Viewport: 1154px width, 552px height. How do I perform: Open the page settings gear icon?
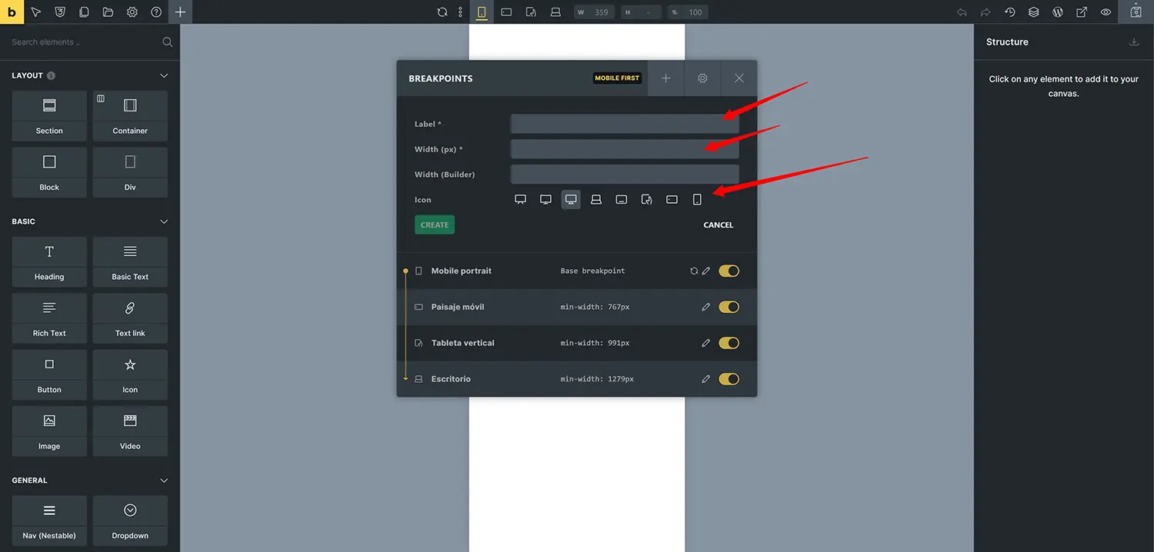point(132,12)
